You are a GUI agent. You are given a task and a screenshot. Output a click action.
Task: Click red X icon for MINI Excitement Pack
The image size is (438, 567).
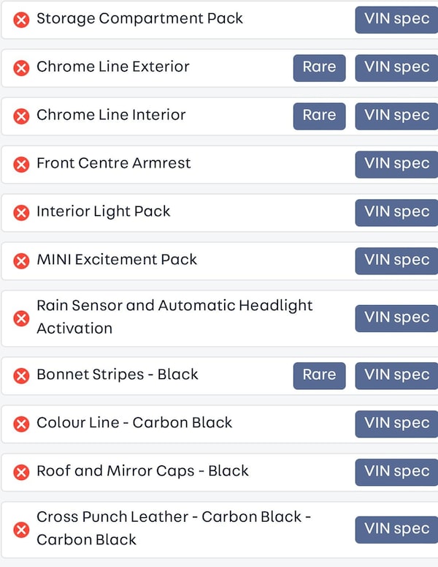tap(22, 261)
